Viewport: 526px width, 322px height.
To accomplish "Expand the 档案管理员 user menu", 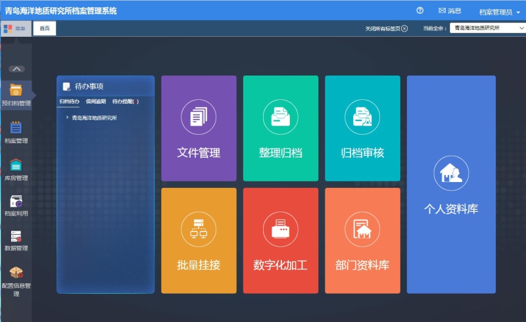I will (500, 12).
